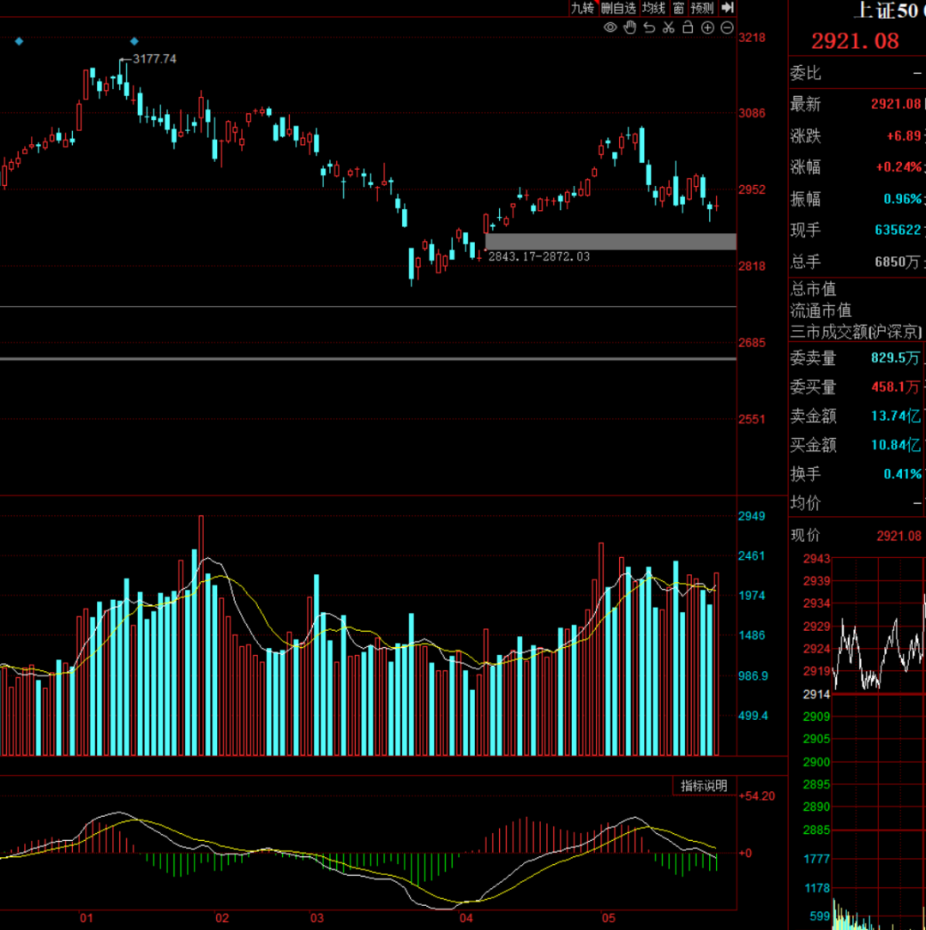This screenshot has width=926, height=930.
Task: Open the 预测 forecast button
Action: [x=702, y=8]
